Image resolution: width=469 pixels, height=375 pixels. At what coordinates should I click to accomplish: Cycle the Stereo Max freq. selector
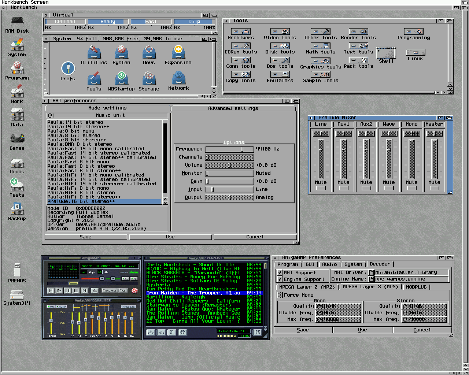tap(424, 319)
